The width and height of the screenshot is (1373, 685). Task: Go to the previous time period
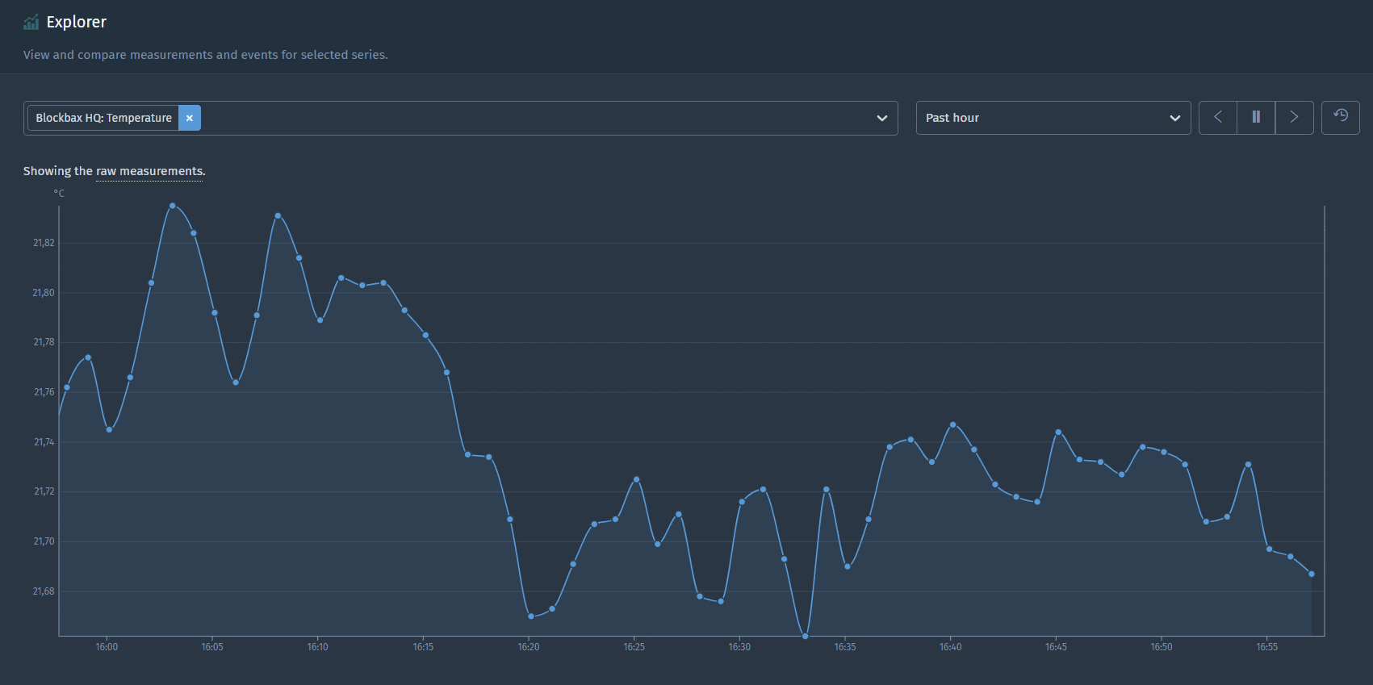click(1218, 118)
